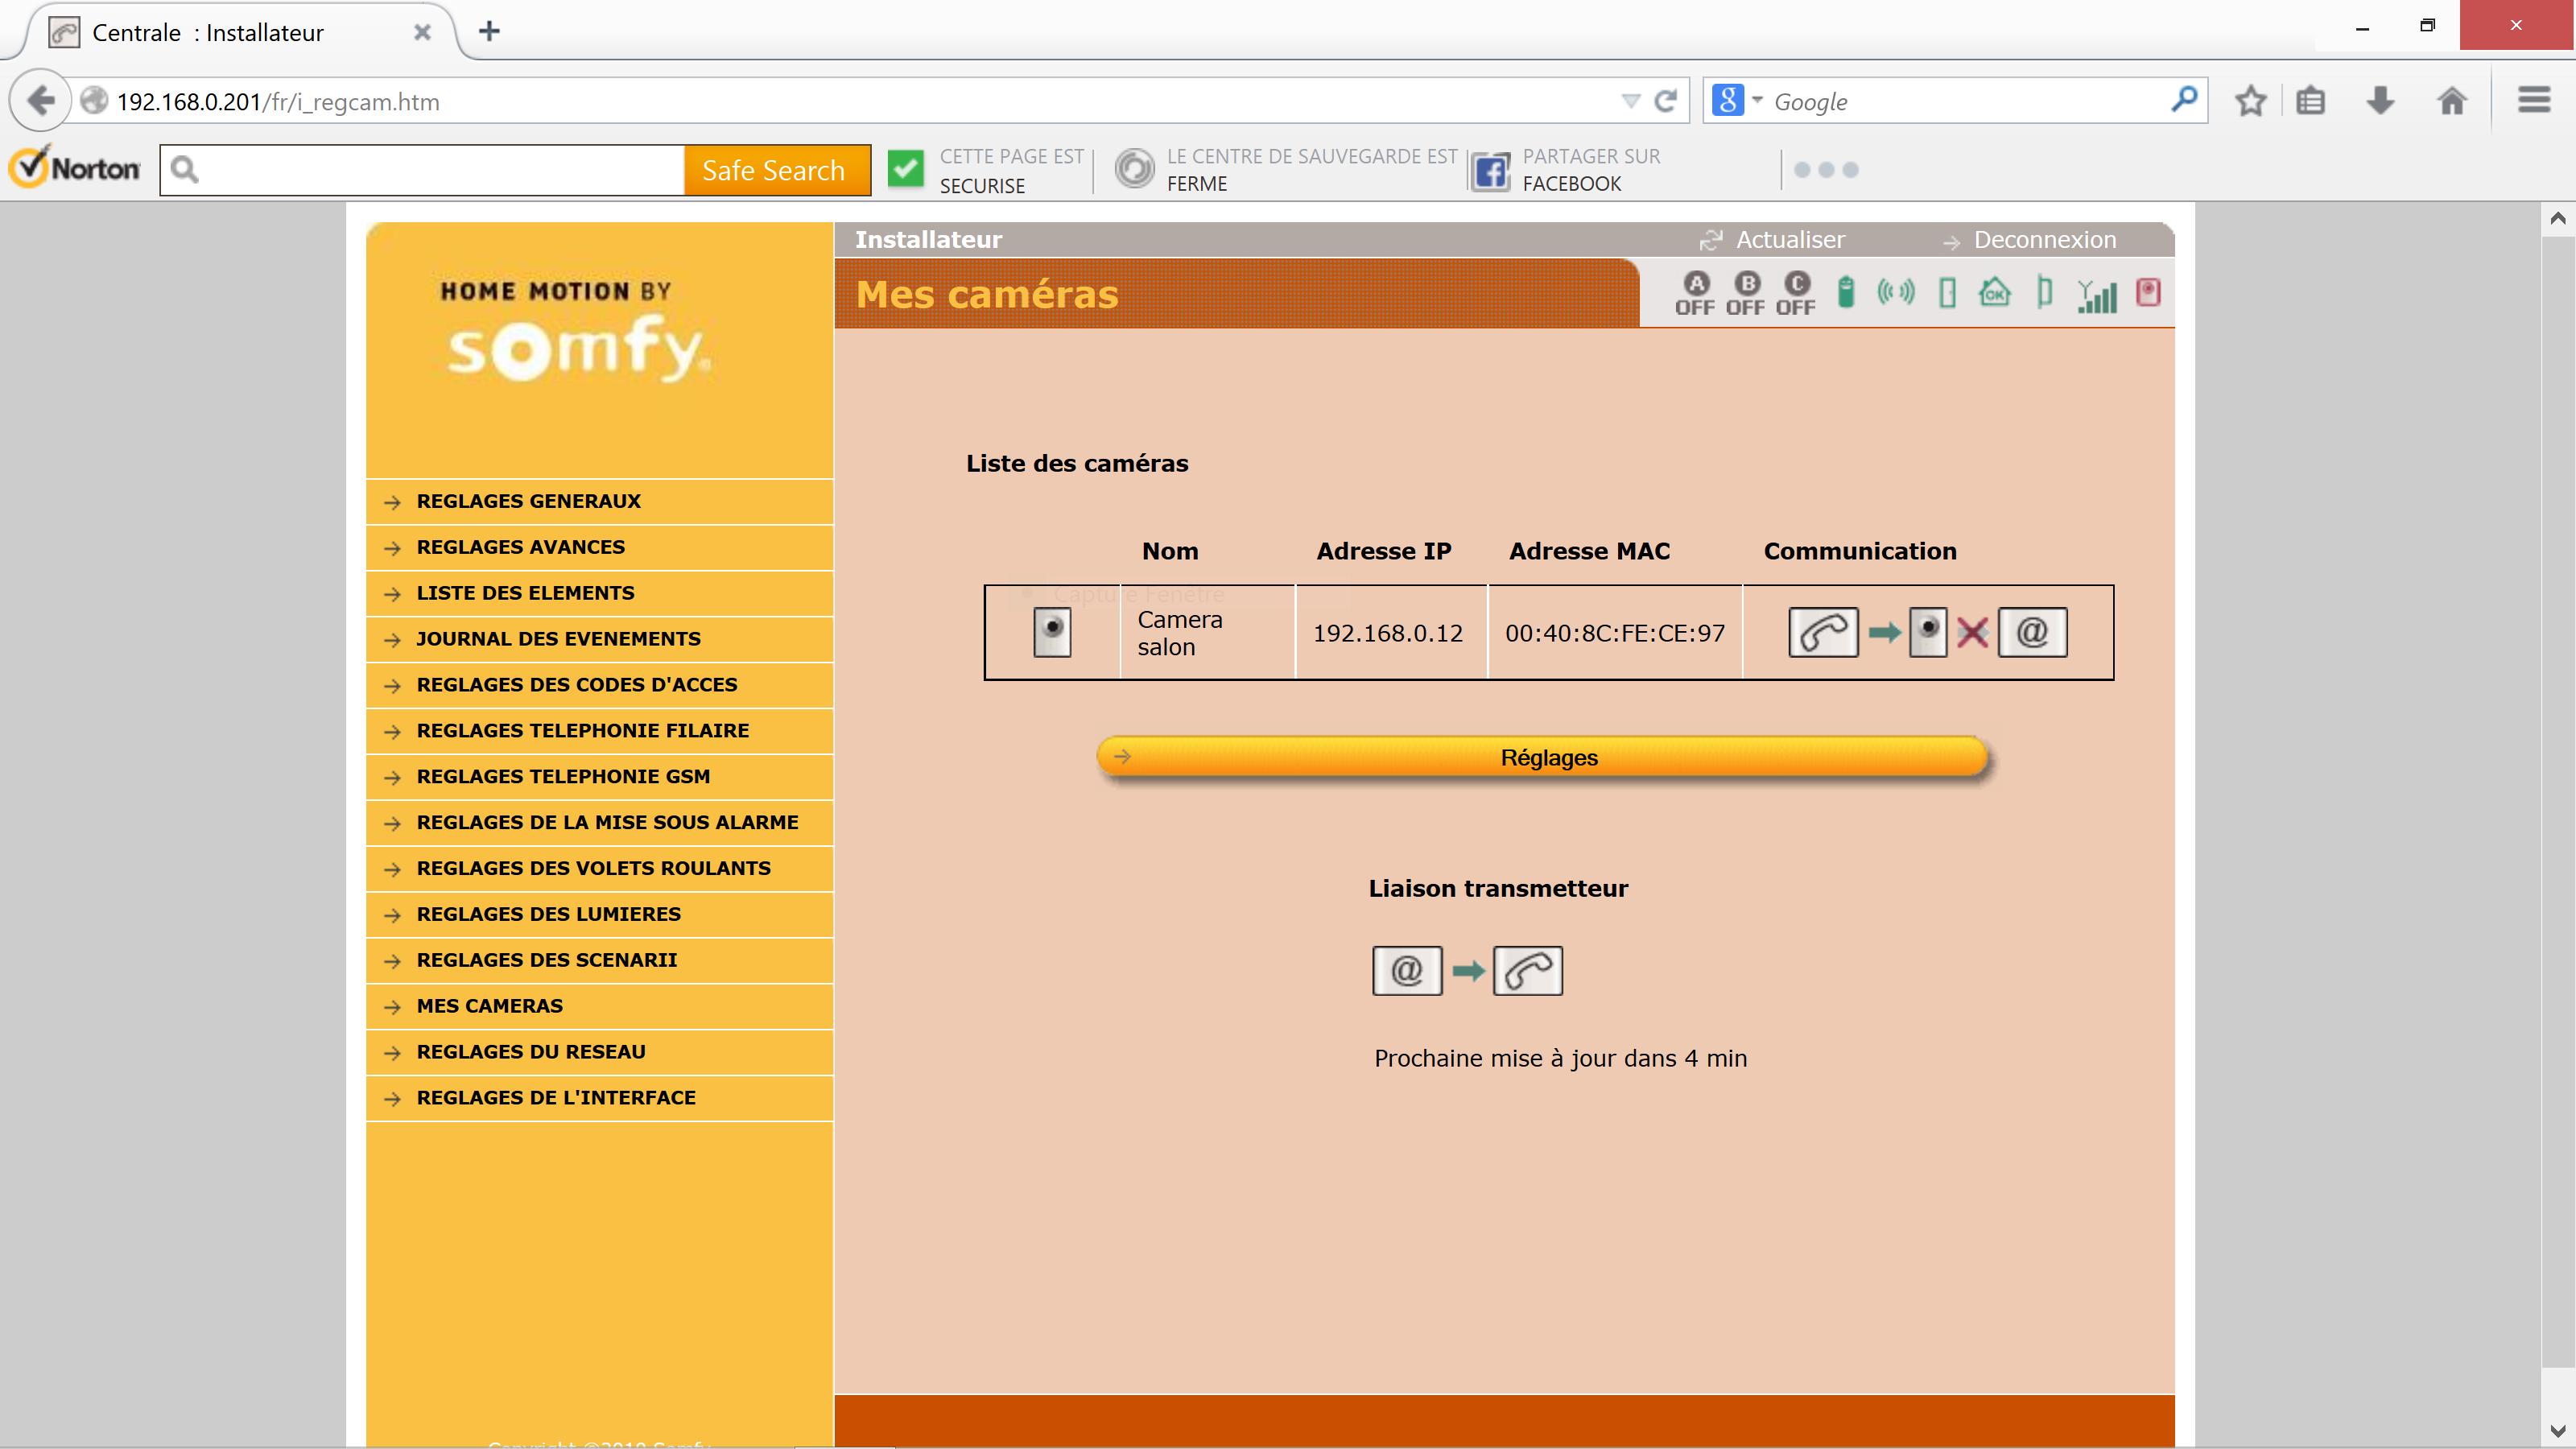
Task: Click the zone A OFF status icon
Action: 1695,293
